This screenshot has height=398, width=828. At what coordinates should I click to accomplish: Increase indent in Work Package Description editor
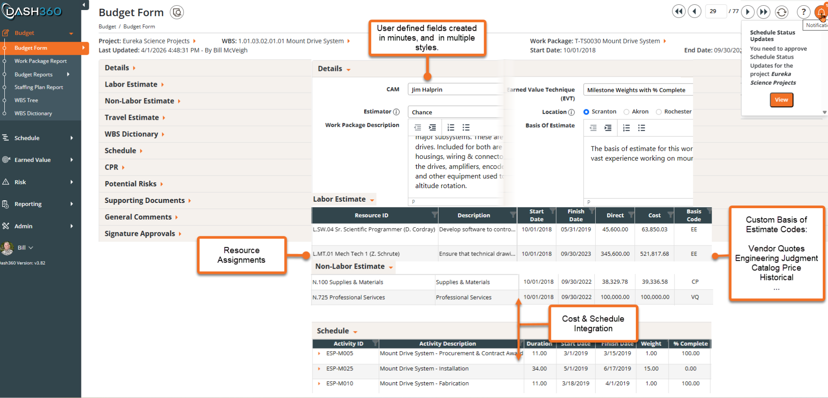[432, 127]
